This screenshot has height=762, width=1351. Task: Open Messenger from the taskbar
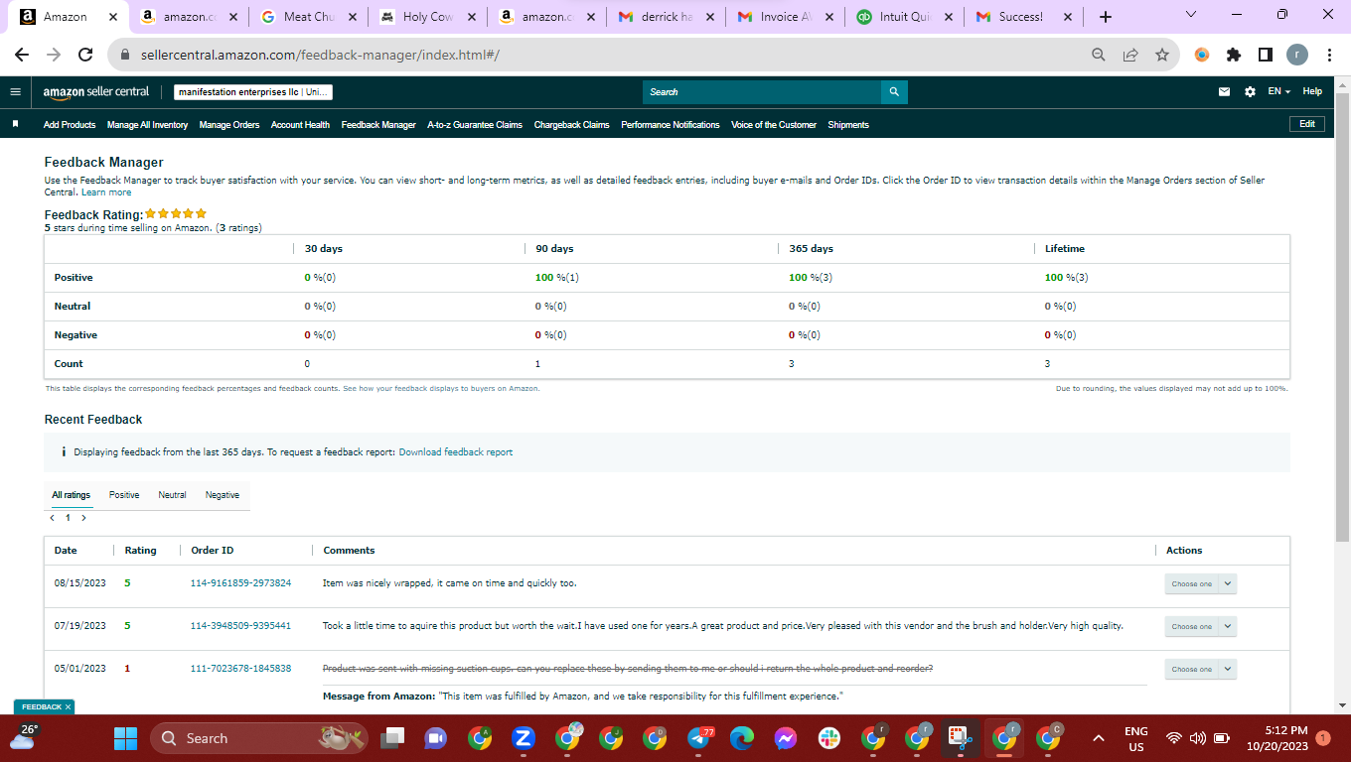pyautogui.click(x=786, y=738)
